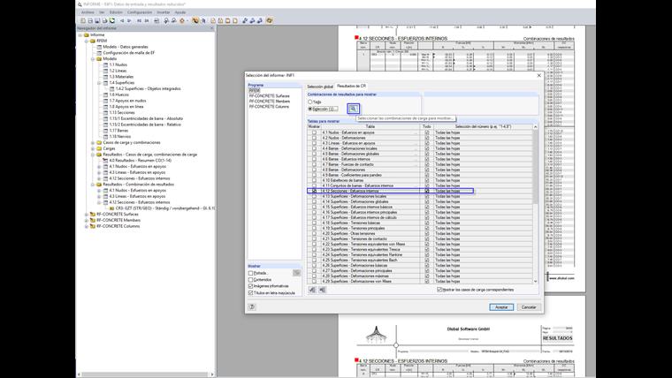672x378 pixels.
Task: Switch to the Selección global tab
Action: (320, 87)
